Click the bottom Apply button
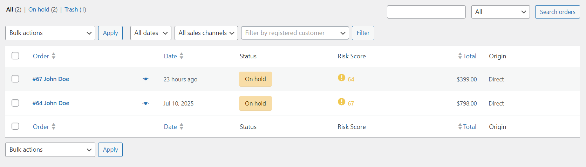 (110, 150)
